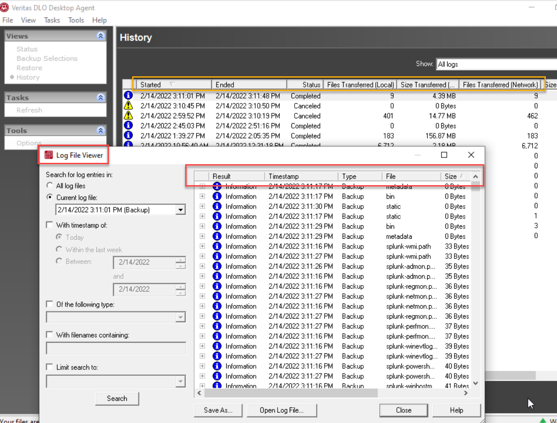Open the View menu
The image size is (557, 423).
point(28,20)
